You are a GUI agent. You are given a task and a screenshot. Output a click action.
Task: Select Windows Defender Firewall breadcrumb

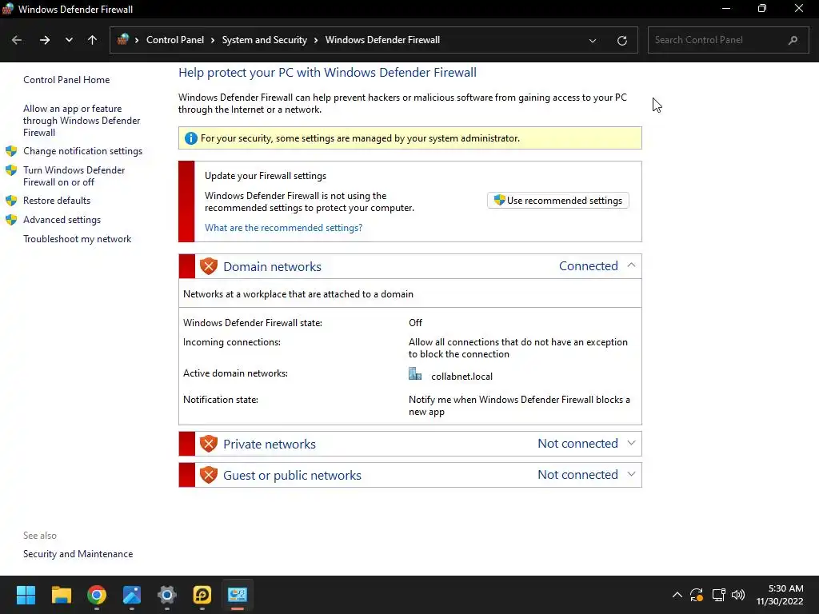[x=382, y=40]
